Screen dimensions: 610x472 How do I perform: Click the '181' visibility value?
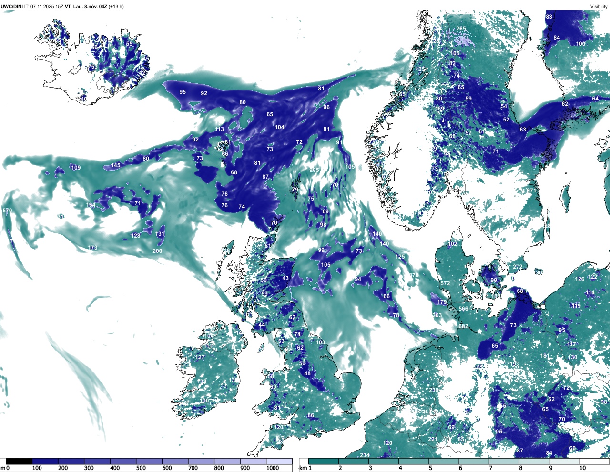click(x=545, y=356)
